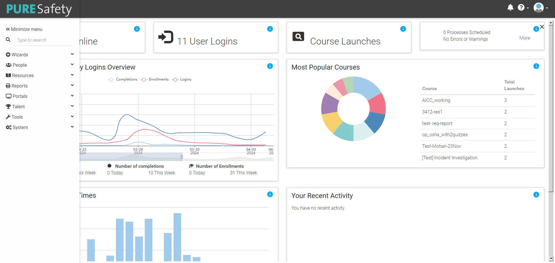Open the People menu item
555x263 pixels.
pyautogui.click(x=19, y=65)
